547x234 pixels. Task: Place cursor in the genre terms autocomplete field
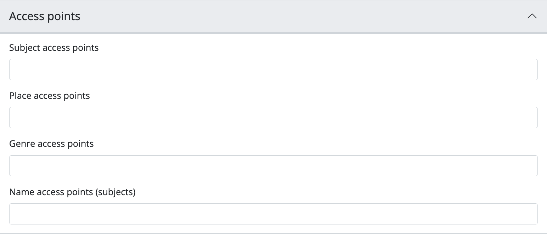click(273, 166)
